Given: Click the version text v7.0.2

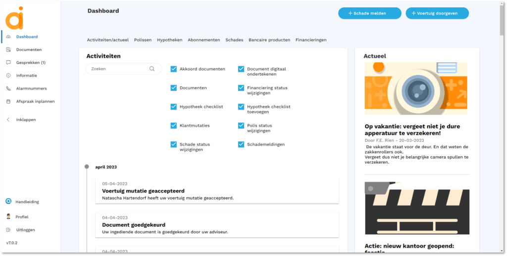Looking at the screenshot, I should [x=12, y=243].
